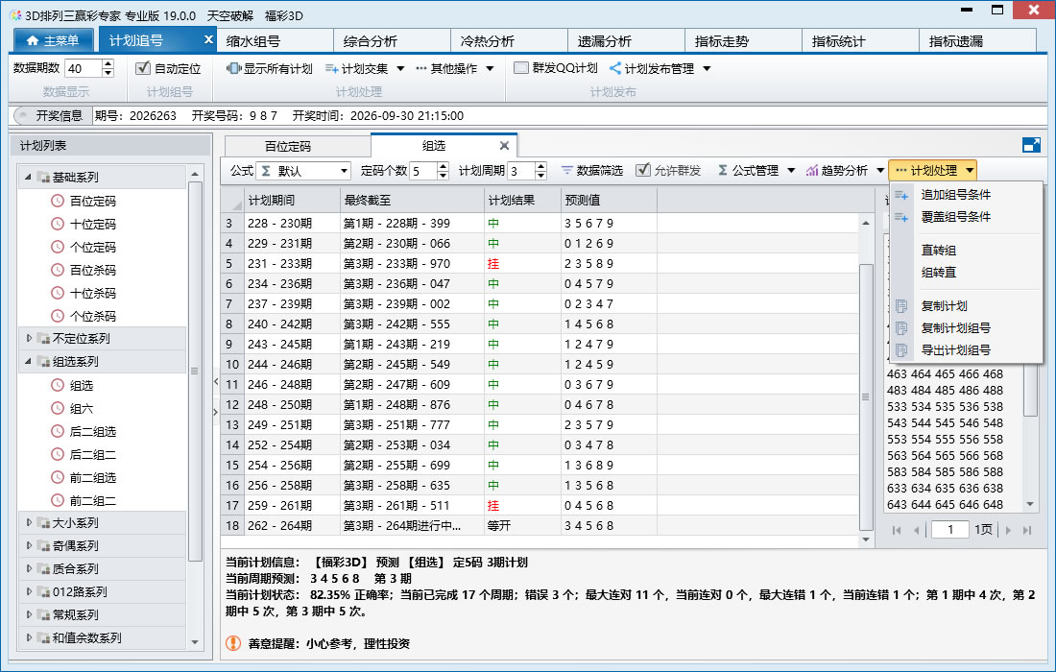Image resolution: width=1056 pixels, height=672 pixels.
Task: Open the 冷热分析 tab
Action: [509, 41]
